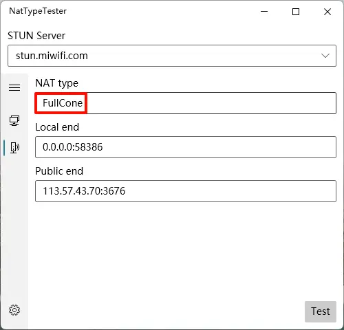This screenshot has height=330, width=344.
Task: Click the STUN Server label
Action: point(36,36)
